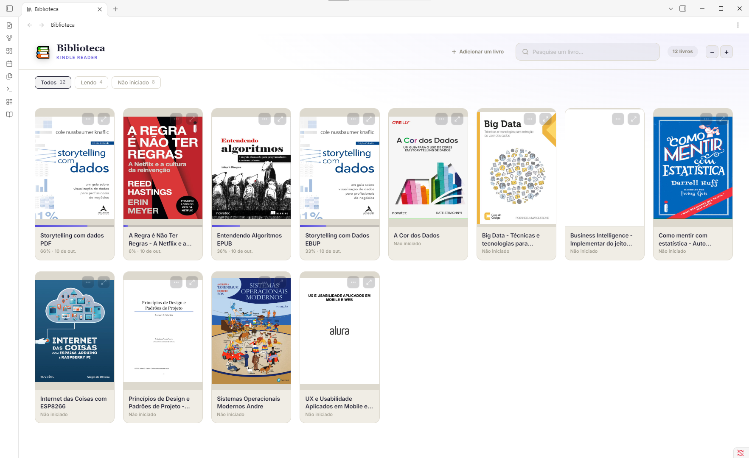
Task: Focus the Pesquise um livro search field
Action: [x=588, y=52]
